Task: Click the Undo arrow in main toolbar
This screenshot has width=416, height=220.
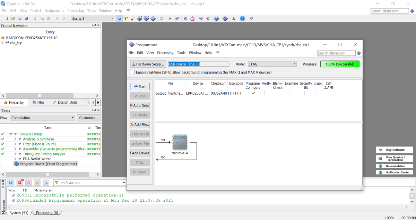Action: (x=57, y=19)
